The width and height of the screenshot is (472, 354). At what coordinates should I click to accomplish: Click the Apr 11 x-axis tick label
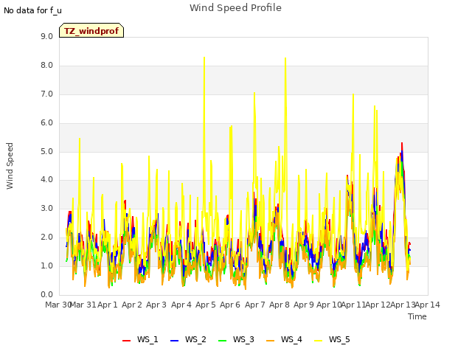[353, 305]
